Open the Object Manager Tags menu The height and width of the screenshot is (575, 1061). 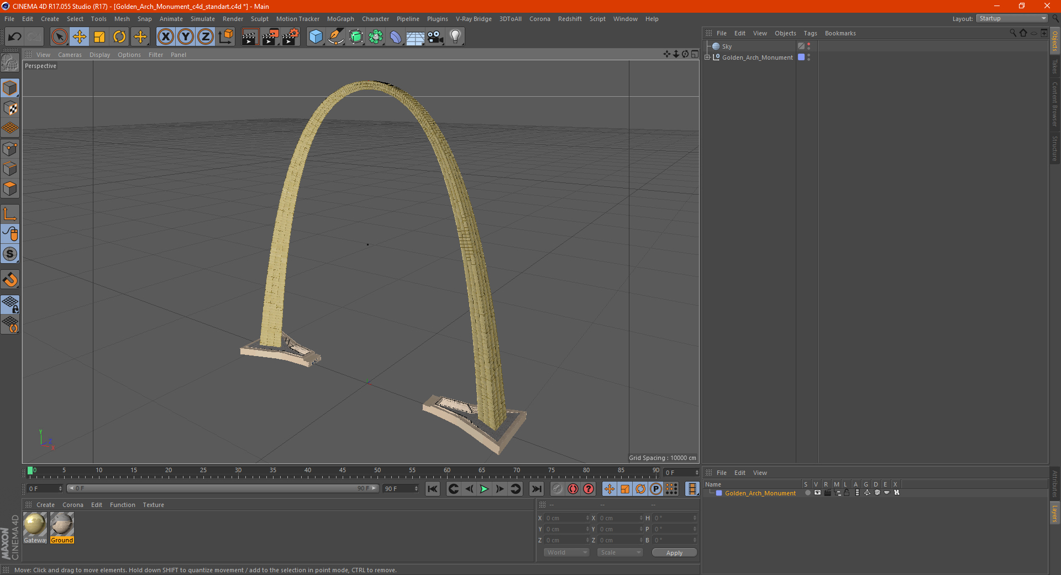(810, 33)
